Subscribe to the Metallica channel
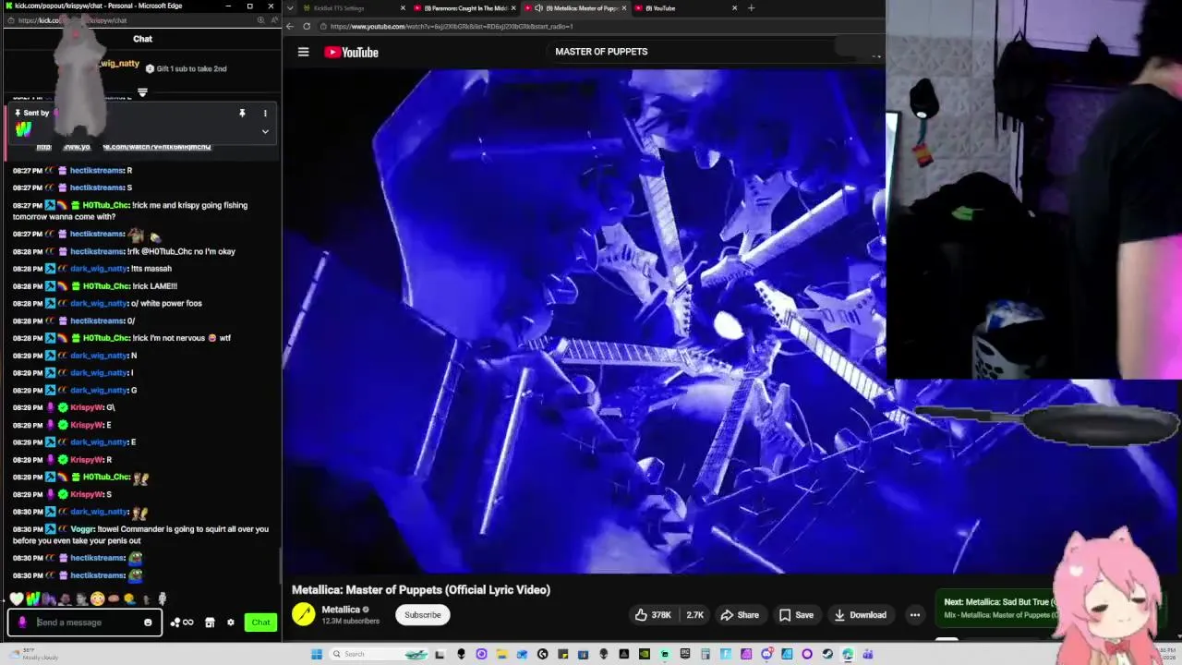Viewport: 1182px width, 665px height. 423,615
